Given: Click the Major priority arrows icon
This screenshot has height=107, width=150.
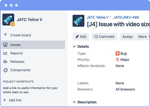Looking at the screenshot, I should [x=117, y=60].
